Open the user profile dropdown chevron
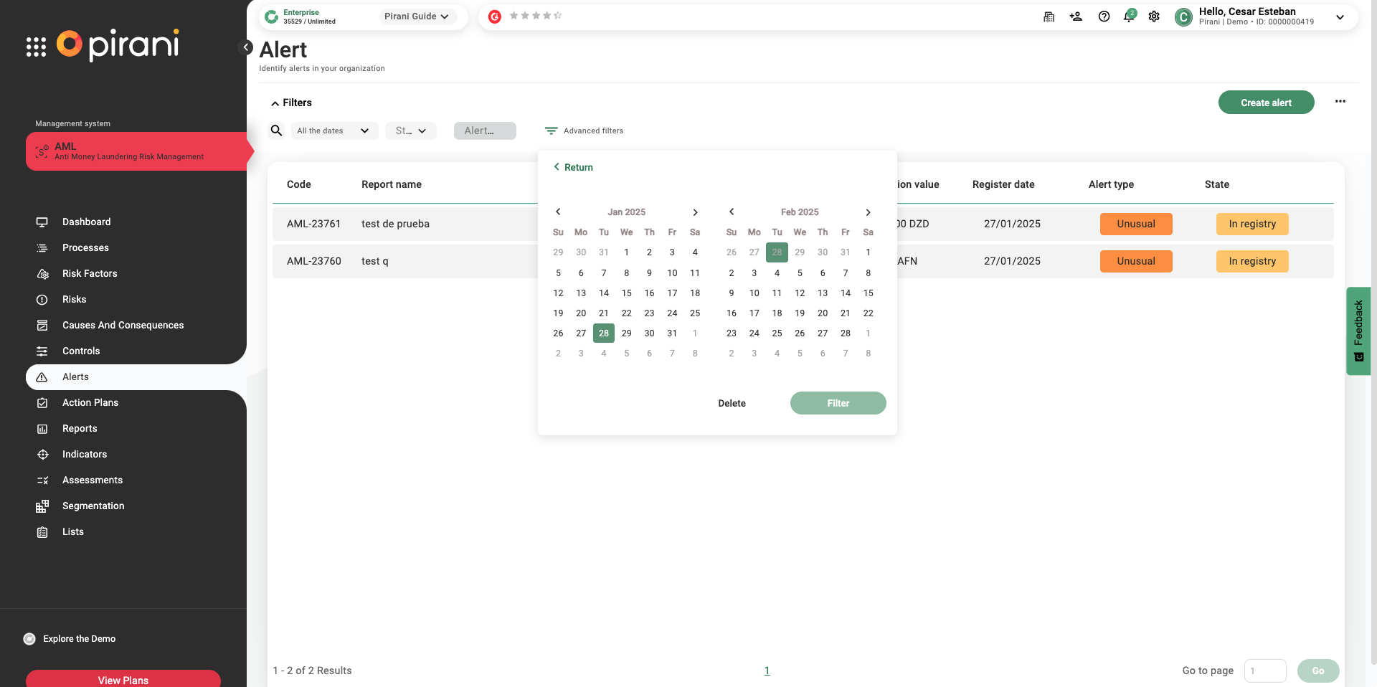The image size is (1377, 687). pyautogui.click(x=1340, y=17)
